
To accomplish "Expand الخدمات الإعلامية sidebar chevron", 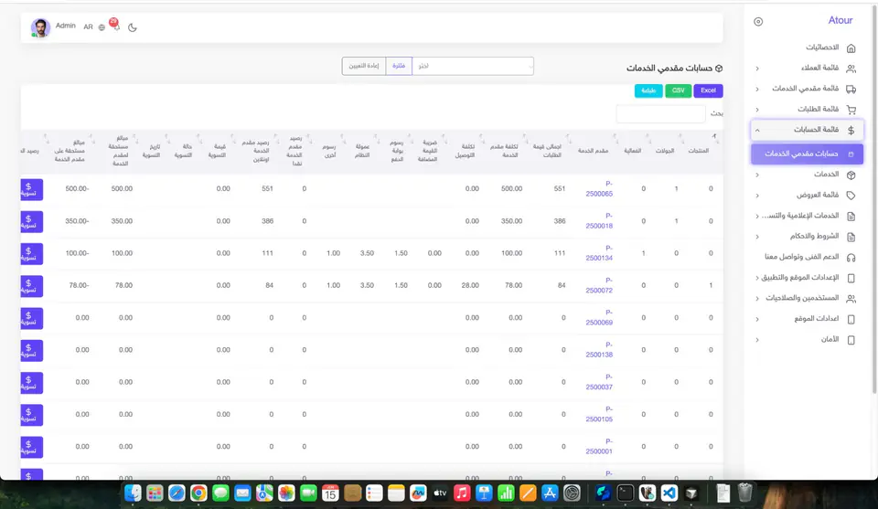I will click(x=757, y=216).
